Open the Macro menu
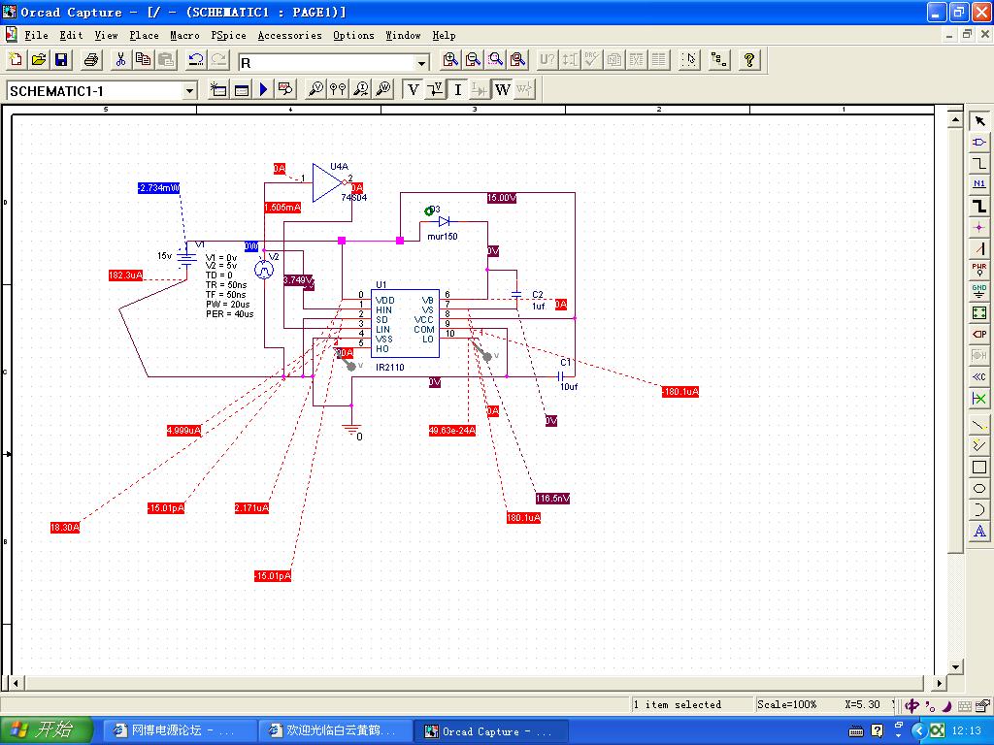The height and width of the screenshot is (745, 994). click(x=184, y=36)
